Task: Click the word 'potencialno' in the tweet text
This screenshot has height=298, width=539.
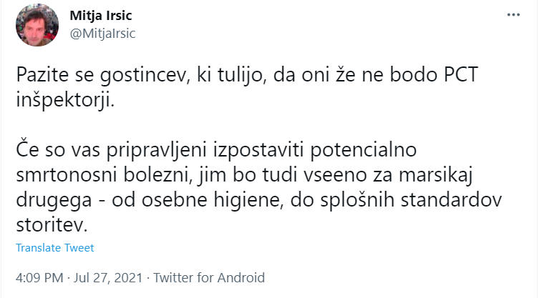Action: click(364, 150)
